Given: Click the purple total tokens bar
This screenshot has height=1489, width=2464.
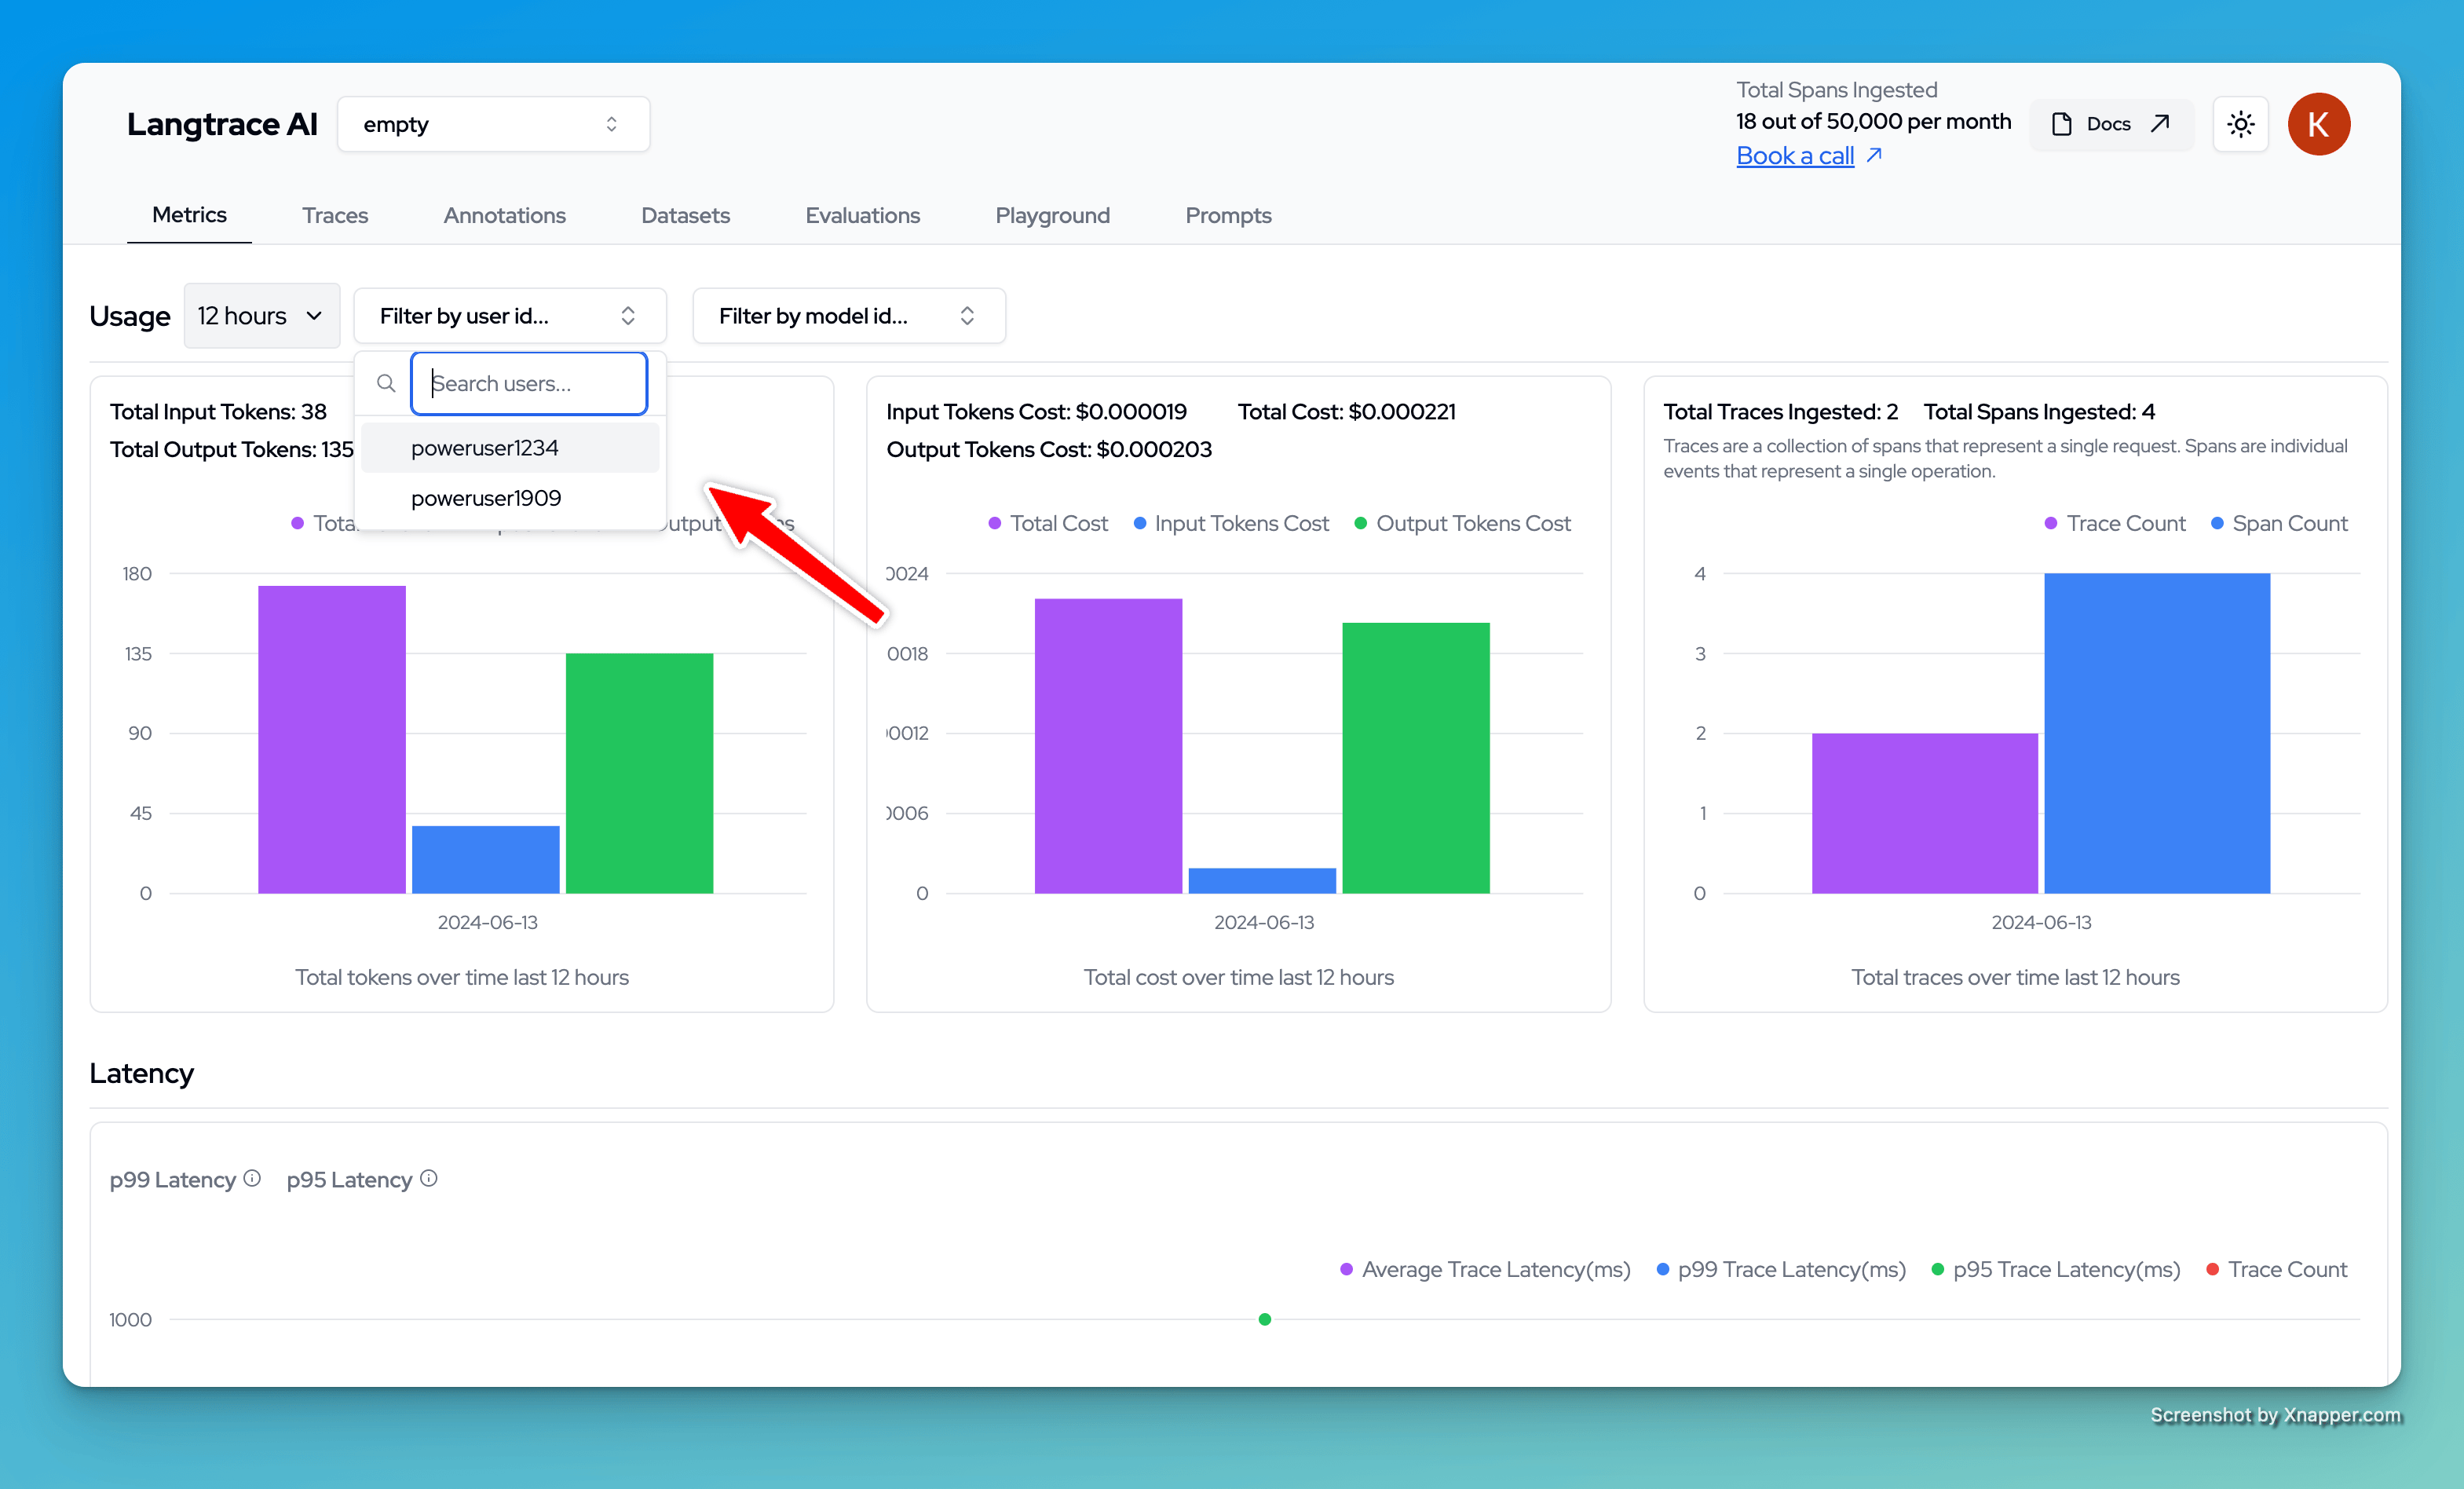Looking at the screenshot, I should 332,739.
